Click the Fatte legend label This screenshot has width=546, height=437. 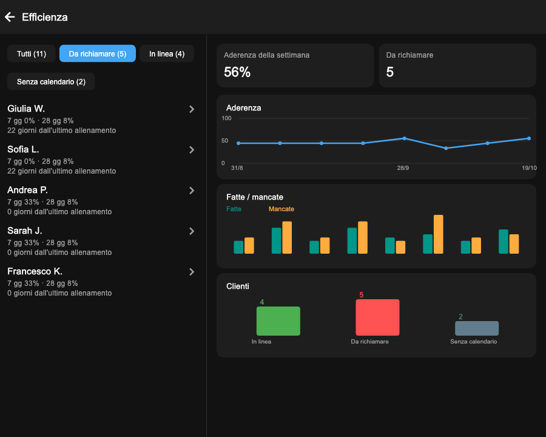(234, 209)
